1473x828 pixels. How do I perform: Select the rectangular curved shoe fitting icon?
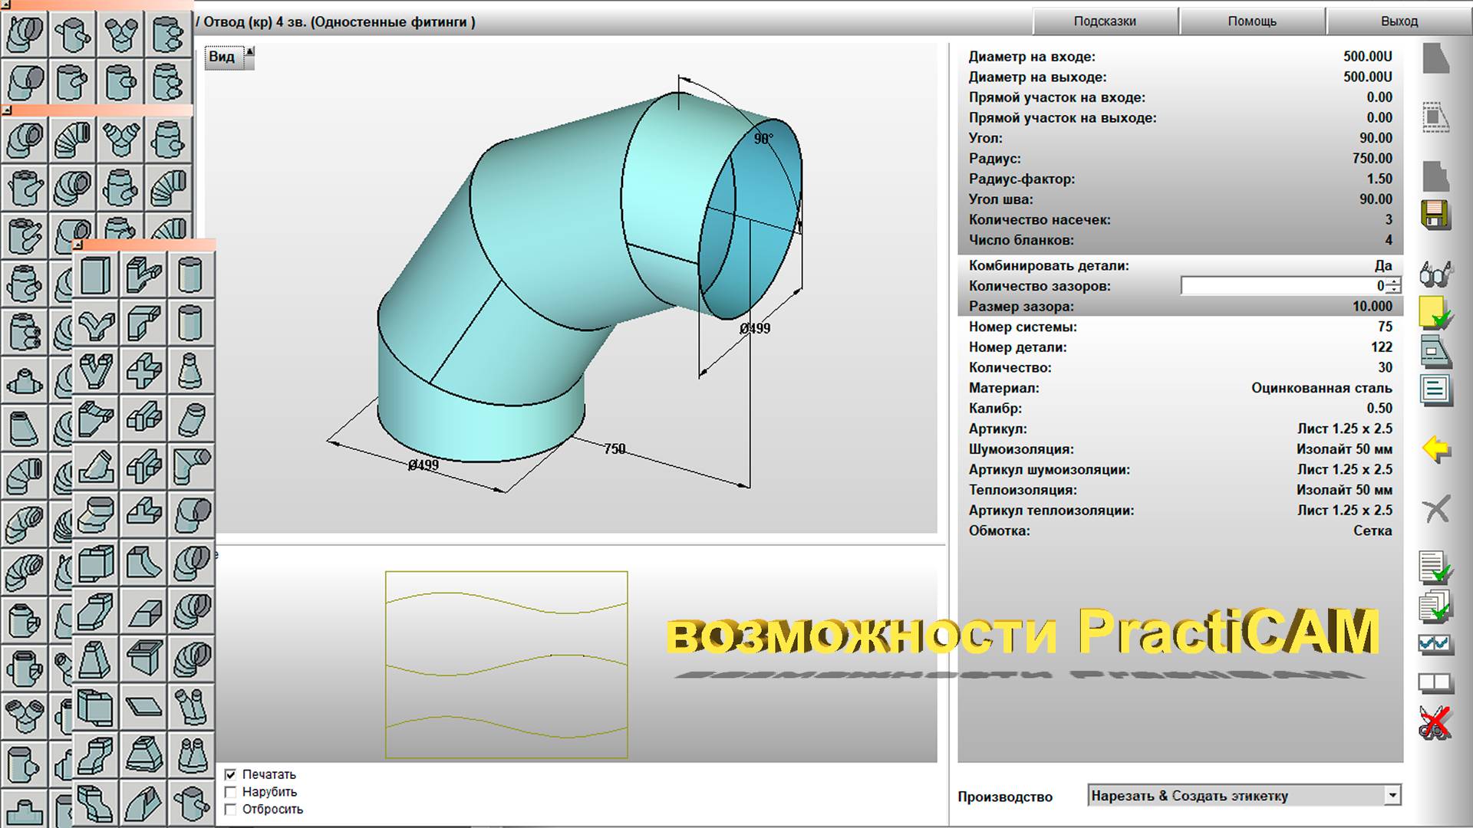coord(143,562)
